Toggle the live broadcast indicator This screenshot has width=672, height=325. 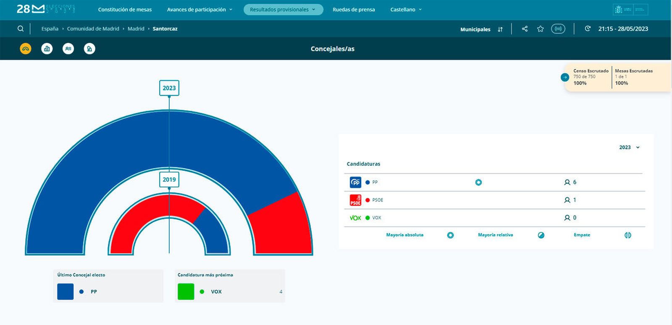pyautogui.click(x=558, y=29)
